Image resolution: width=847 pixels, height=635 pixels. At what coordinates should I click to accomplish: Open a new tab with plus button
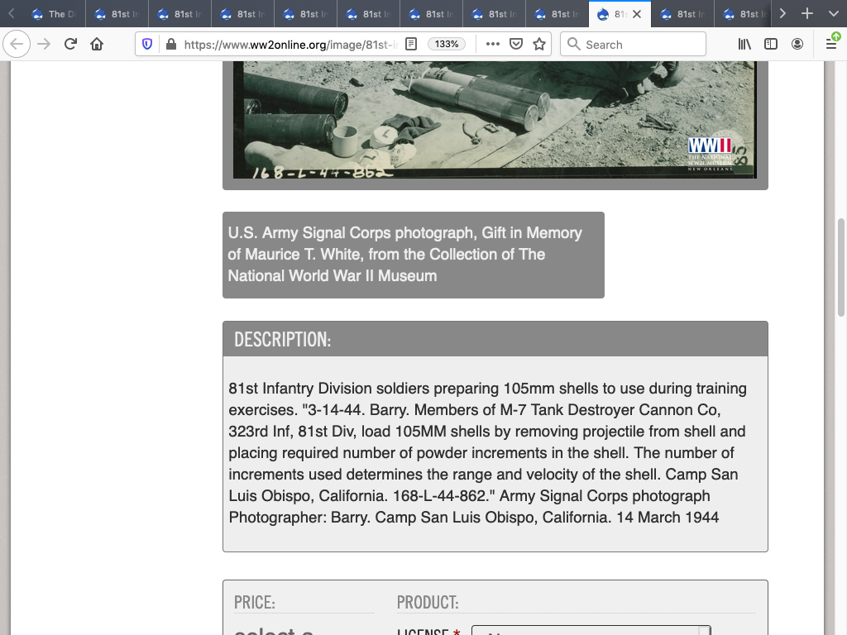click(x=807, y=14)
